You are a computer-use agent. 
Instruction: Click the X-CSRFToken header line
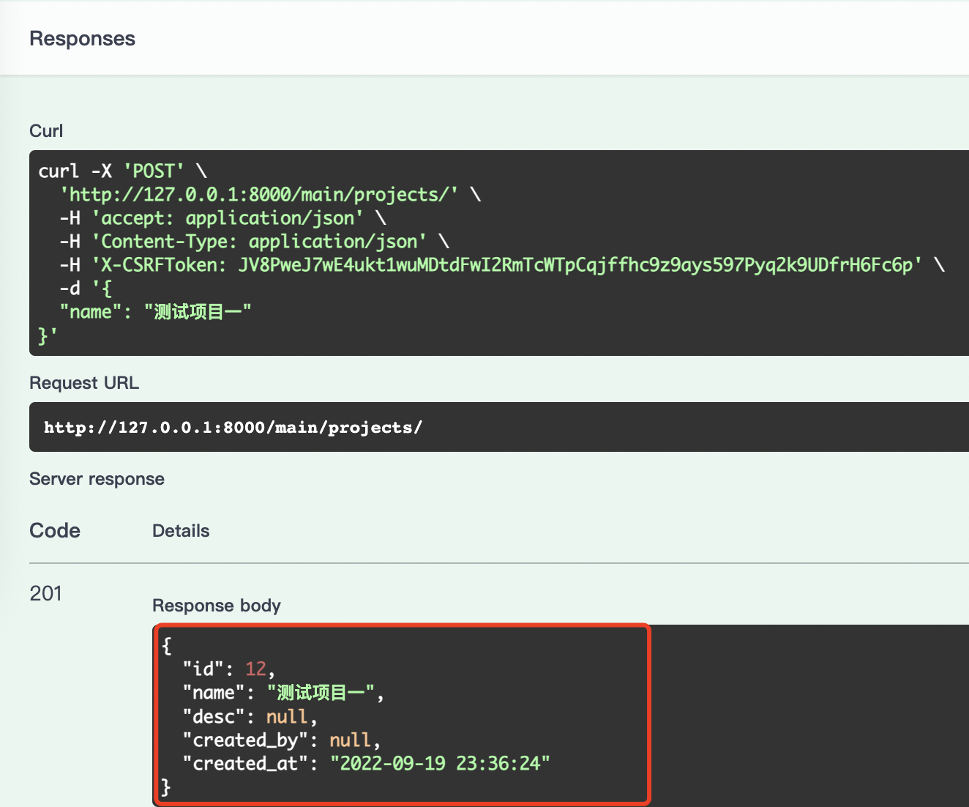click(502, 265)
